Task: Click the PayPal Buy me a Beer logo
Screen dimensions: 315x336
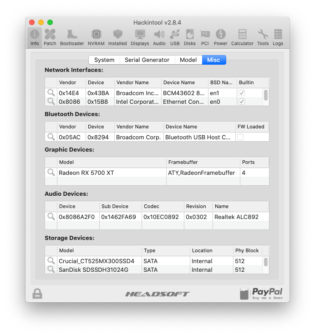Action: 261,294
